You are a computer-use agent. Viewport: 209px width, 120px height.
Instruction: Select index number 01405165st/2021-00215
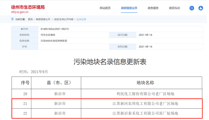coord(55,29)
